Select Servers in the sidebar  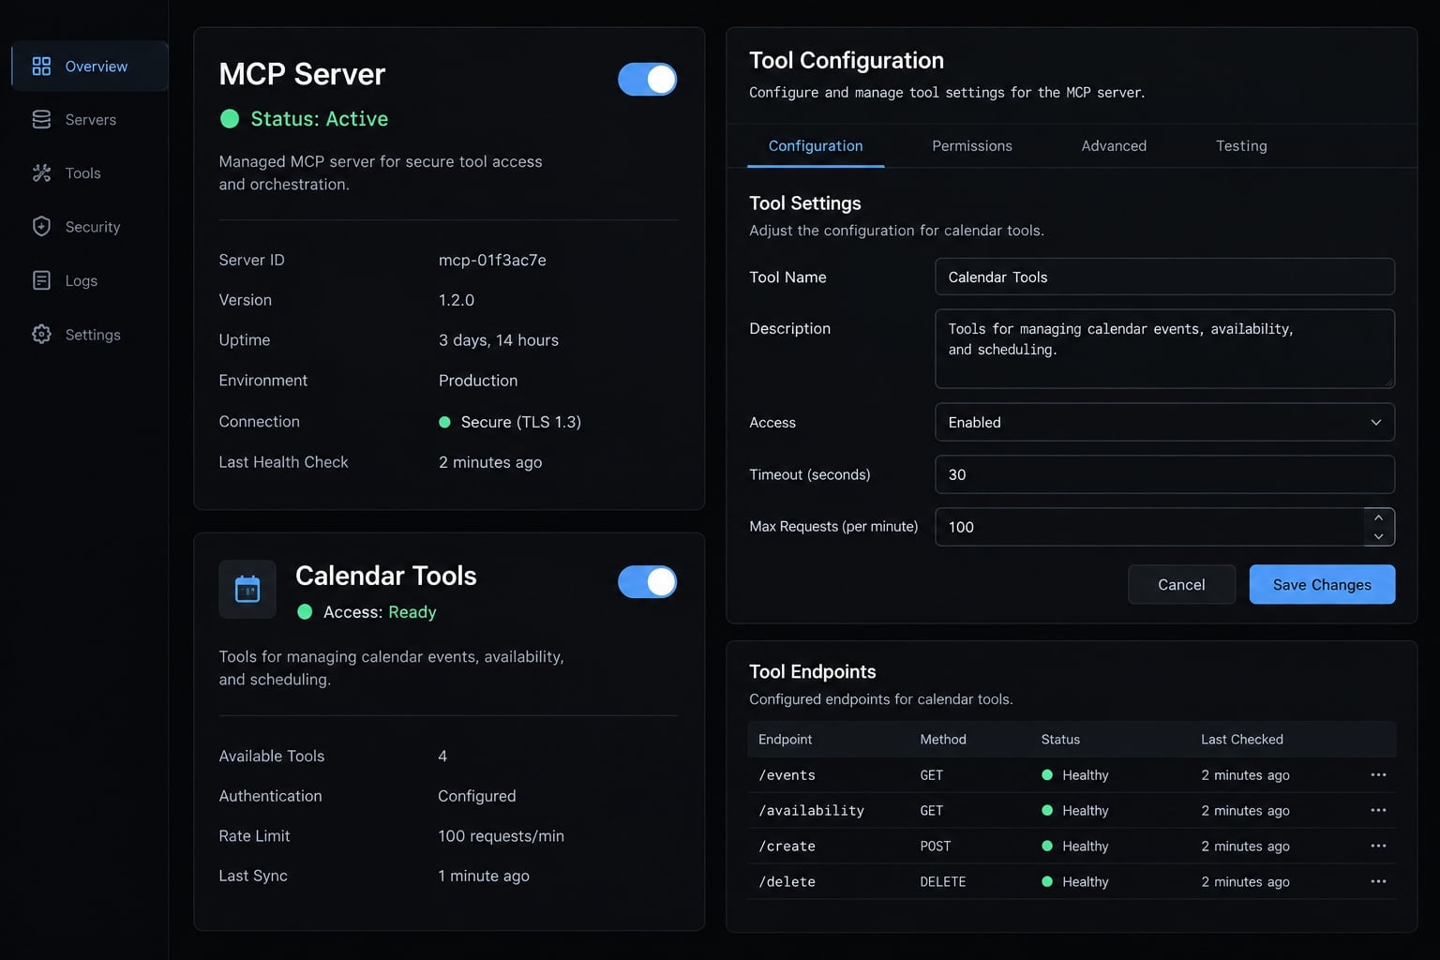tap(90, 120)
